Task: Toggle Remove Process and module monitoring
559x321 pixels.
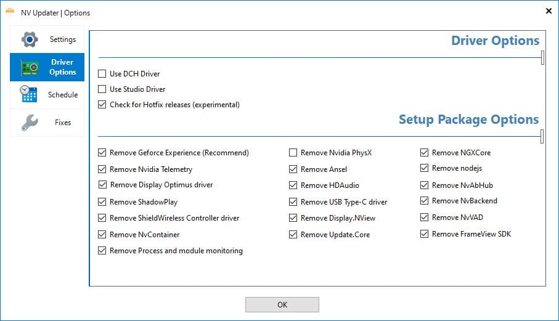Action: coord(102,251)
